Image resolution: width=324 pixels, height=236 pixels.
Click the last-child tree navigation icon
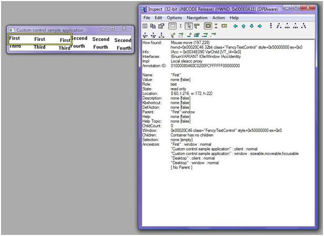(303, 26)
